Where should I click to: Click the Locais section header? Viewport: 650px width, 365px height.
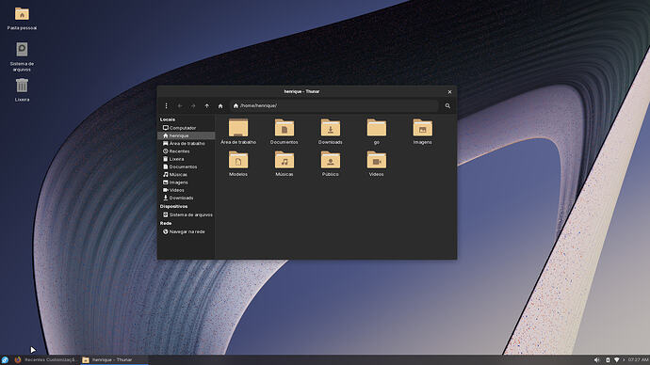168,119
